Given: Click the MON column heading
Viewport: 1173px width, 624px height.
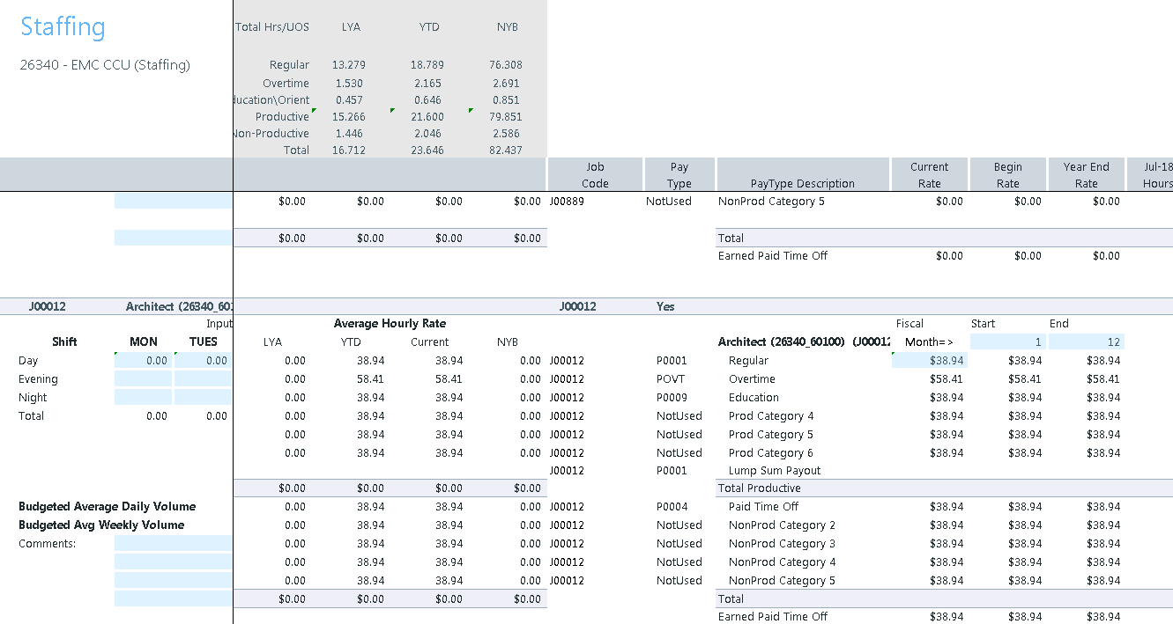Looking at the screenshot, I should click(x=144, y=341).
